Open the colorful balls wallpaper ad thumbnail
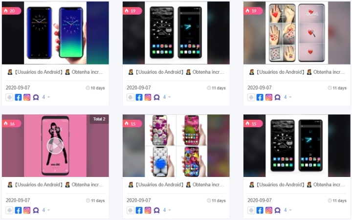The width and height of the screenshot is (352, 220). 176,146
